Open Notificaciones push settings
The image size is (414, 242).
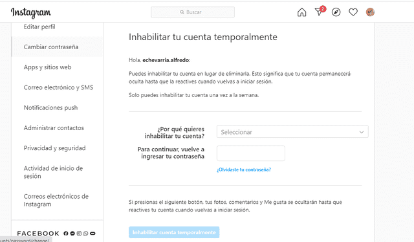tap(50, 107)
